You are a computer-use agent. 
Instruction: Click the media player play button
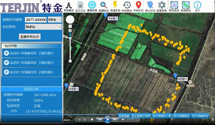(107, 120)
